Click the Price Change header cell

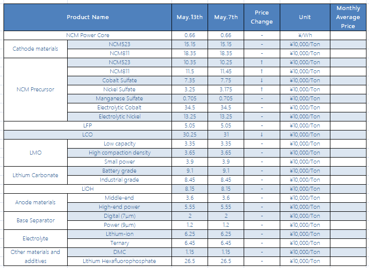pos(262,17)
